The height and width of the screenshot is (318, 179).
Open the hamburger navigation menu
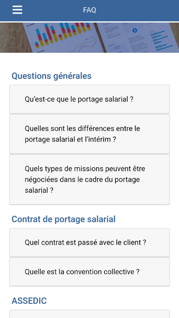(17, 10)
